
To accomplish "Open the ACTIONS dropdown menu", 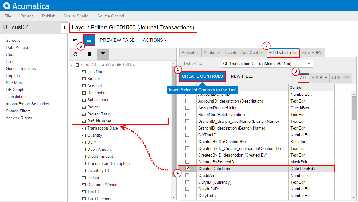I will pyautogui.click(x=155, y=40).
